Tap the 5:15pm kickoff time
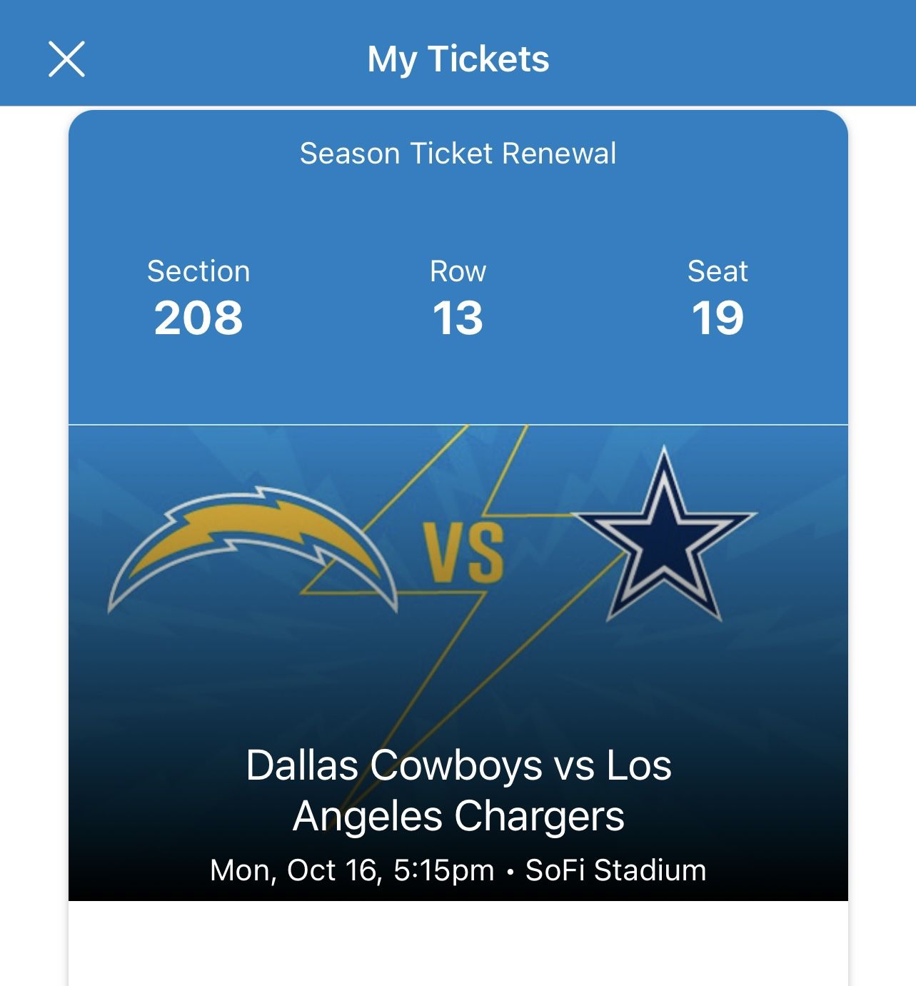This screenshot has height=986, width=916. click(443, 870)
